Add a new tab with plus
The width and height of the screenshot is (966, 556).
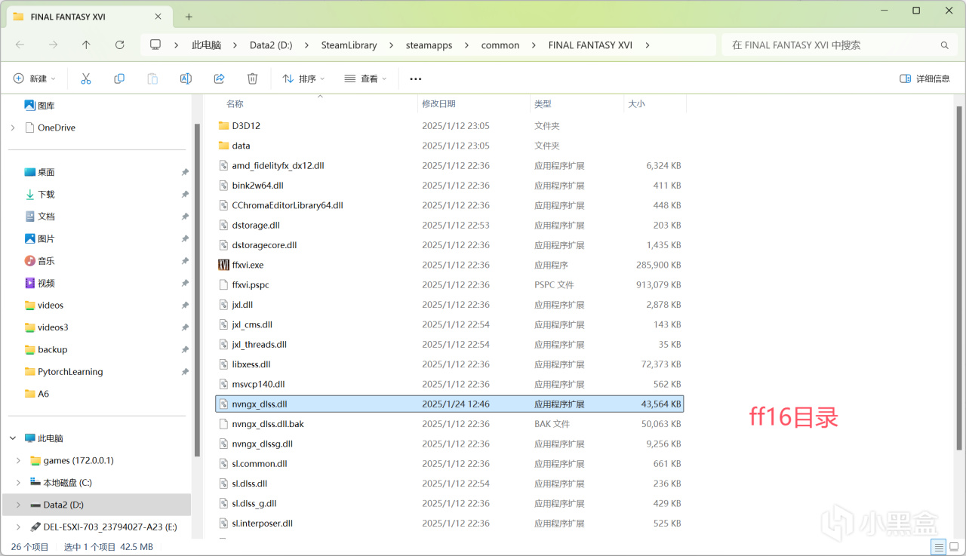tap(189, 16)
